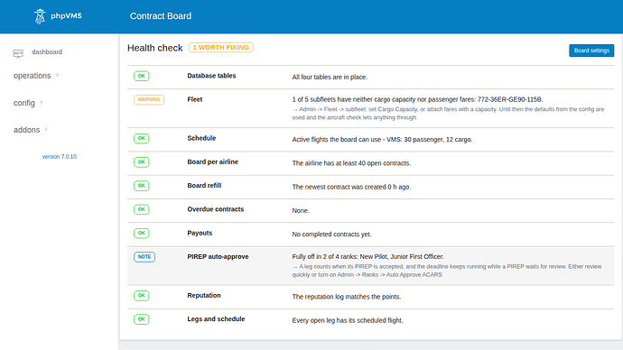
Task: Click 'Every open leg has its scheduled flight.'
Action: coord(348,320)
